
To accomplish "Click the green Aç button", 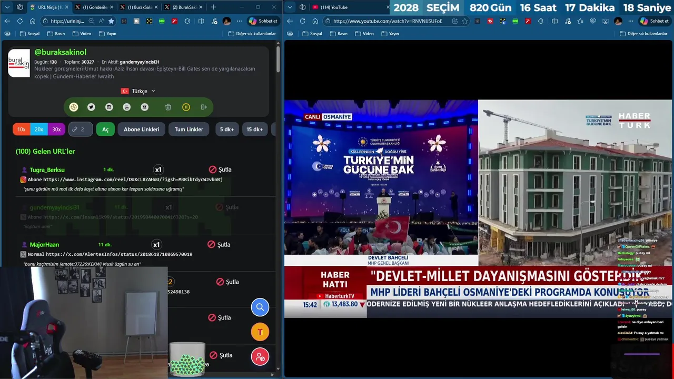I will (105, 129).
